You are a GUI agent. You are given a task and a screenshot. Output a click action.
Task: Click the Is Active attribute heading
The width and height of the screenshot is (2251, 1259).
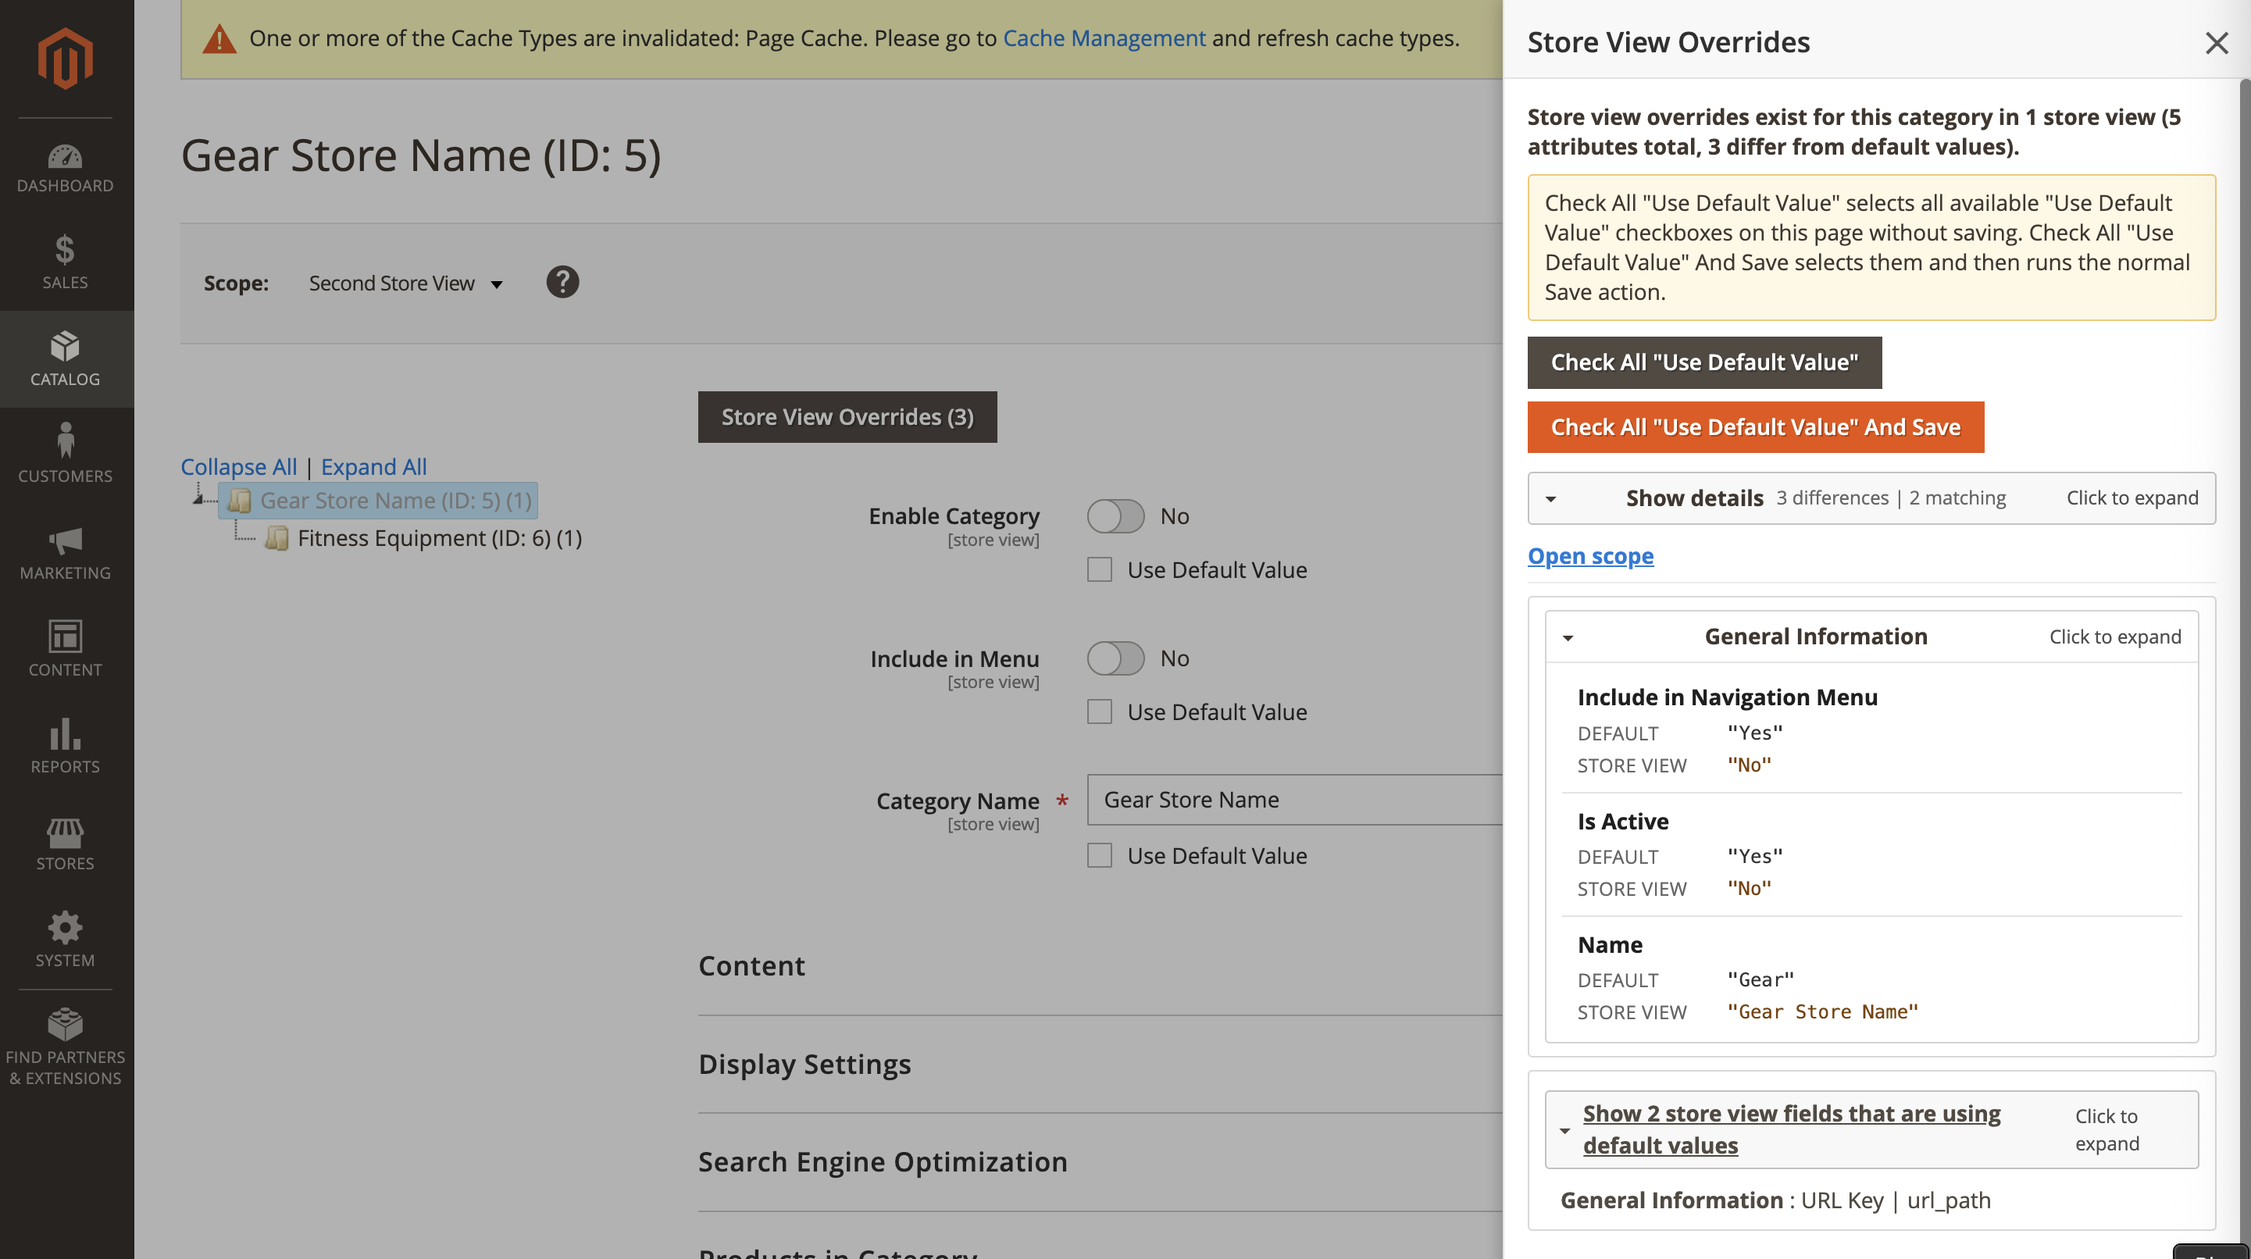tap(1623, 822)
